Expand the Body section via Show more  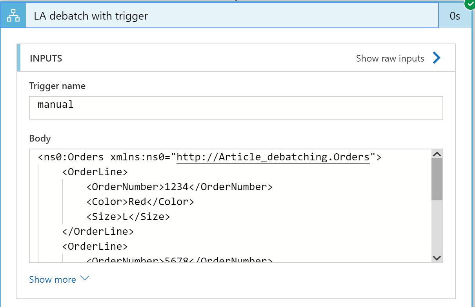pyautogui.click(x=53, y=279)
